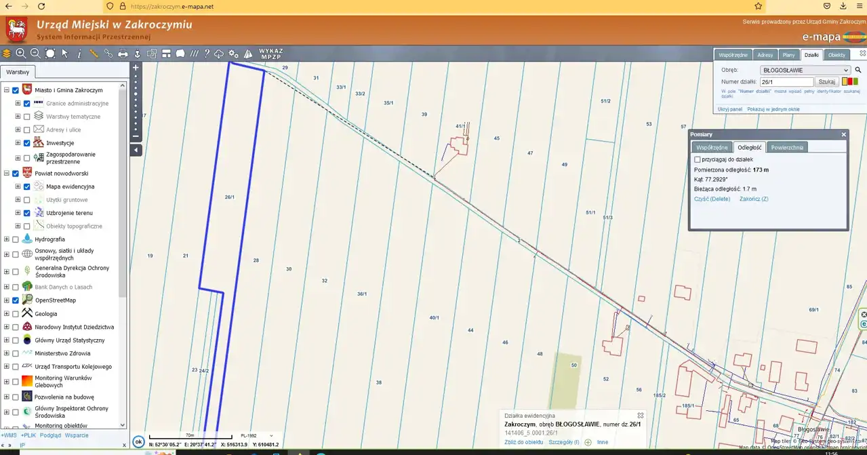Select the object info 'i' tool

pyautogui.click(x=79, y=54)
